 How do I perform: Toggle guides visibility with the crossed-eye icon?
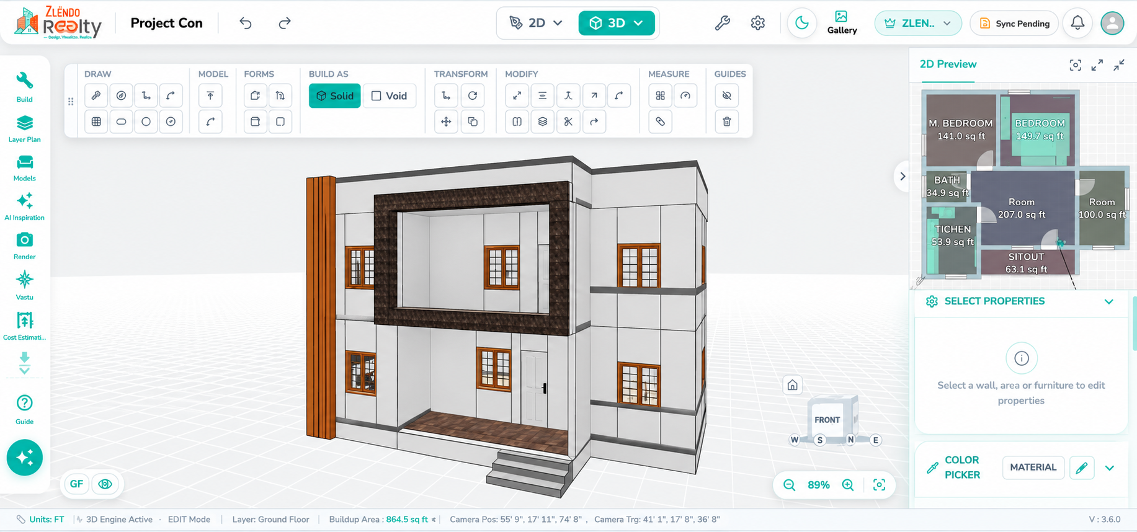point(727,95)
